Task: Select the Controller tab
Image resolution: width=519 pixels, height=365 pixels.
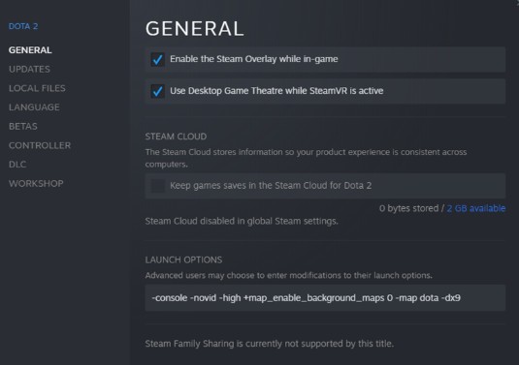Action: [x=40, y=145]
